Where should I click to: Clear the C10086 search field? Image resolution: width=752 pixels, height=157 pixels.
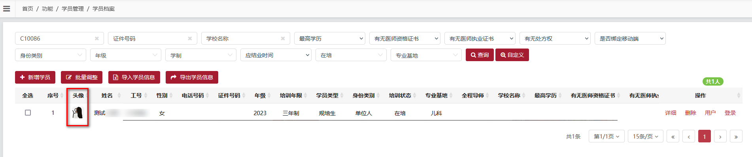pyautogui.click(x=96, y=38)
